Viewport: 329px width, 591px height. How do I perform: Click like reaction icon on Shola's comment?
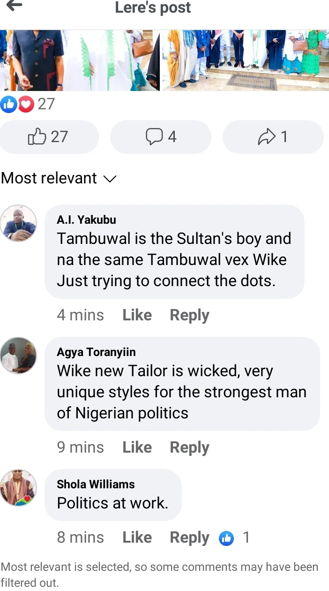pos(226,538)
